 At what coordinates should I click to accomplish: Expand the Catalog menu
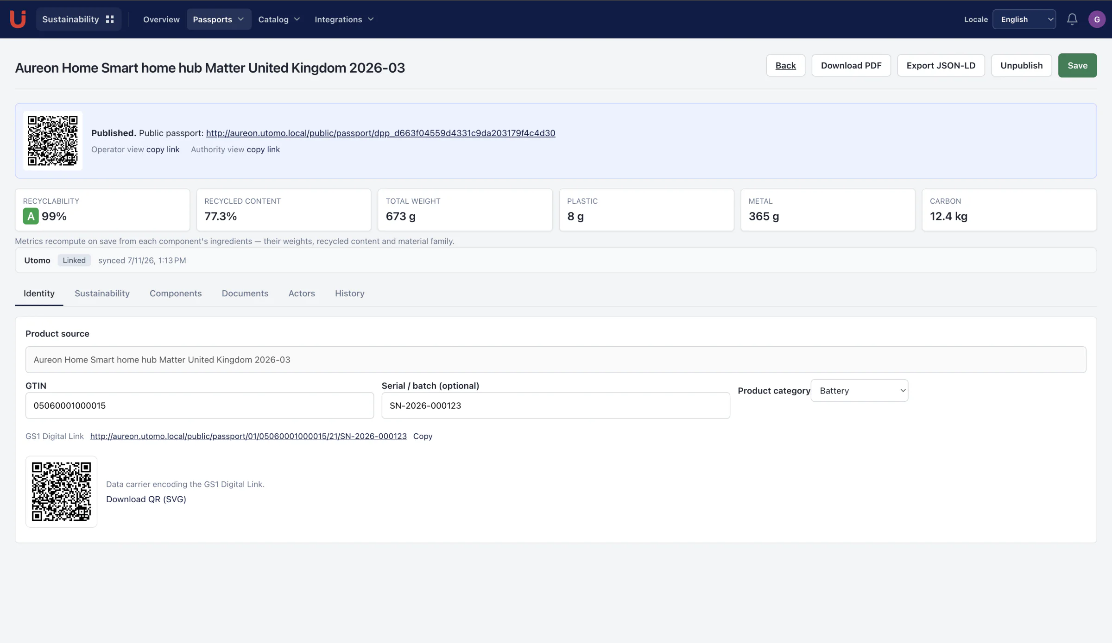pyautogui.click(x=279, y=19)
